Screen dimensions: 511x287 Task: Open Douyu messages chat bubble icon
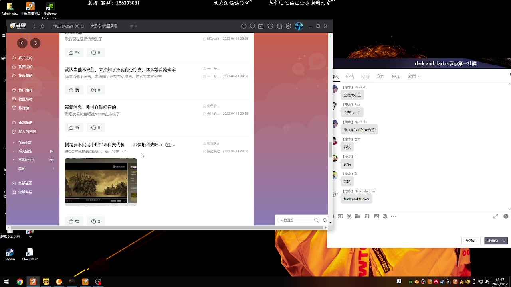279,26
